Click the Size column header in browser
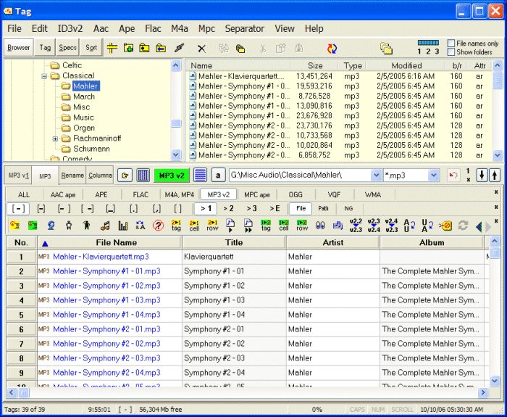The image size is (507, 417). (315, 66)
